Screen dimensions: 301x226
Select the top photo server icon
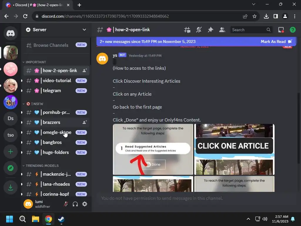11,53
